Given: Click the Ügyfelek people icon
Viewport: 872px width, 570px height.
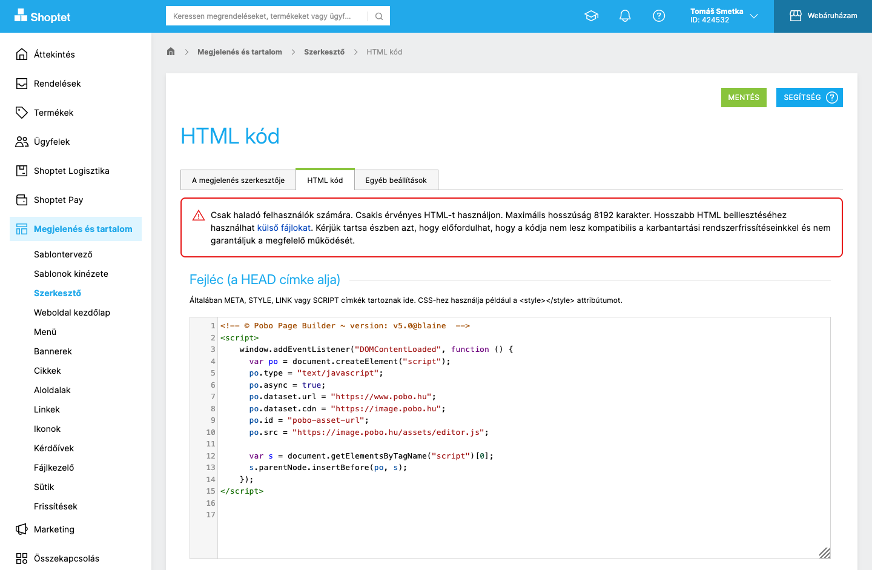Looking at the screenshot, I should pyautogui.click(x=22, y=142).
